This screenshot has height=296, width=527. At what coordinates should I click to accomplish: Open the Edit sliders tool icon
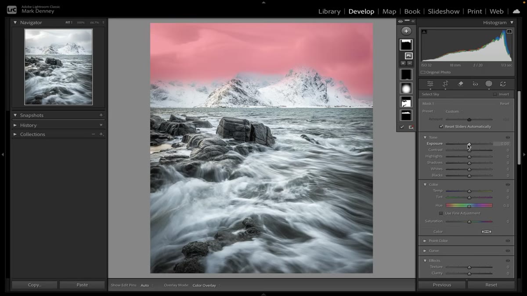[x=430, y=84]
